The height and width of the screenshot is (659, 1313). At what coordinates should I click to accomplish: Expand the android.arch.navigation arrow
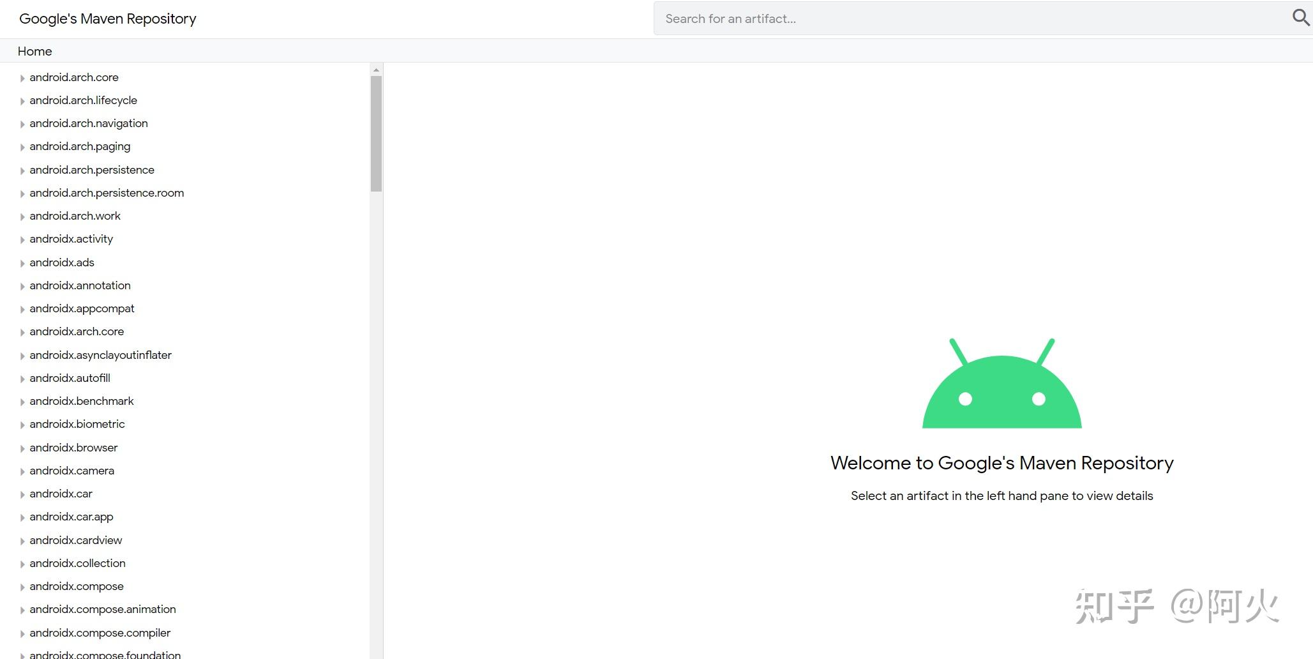[x=22, y=124]
